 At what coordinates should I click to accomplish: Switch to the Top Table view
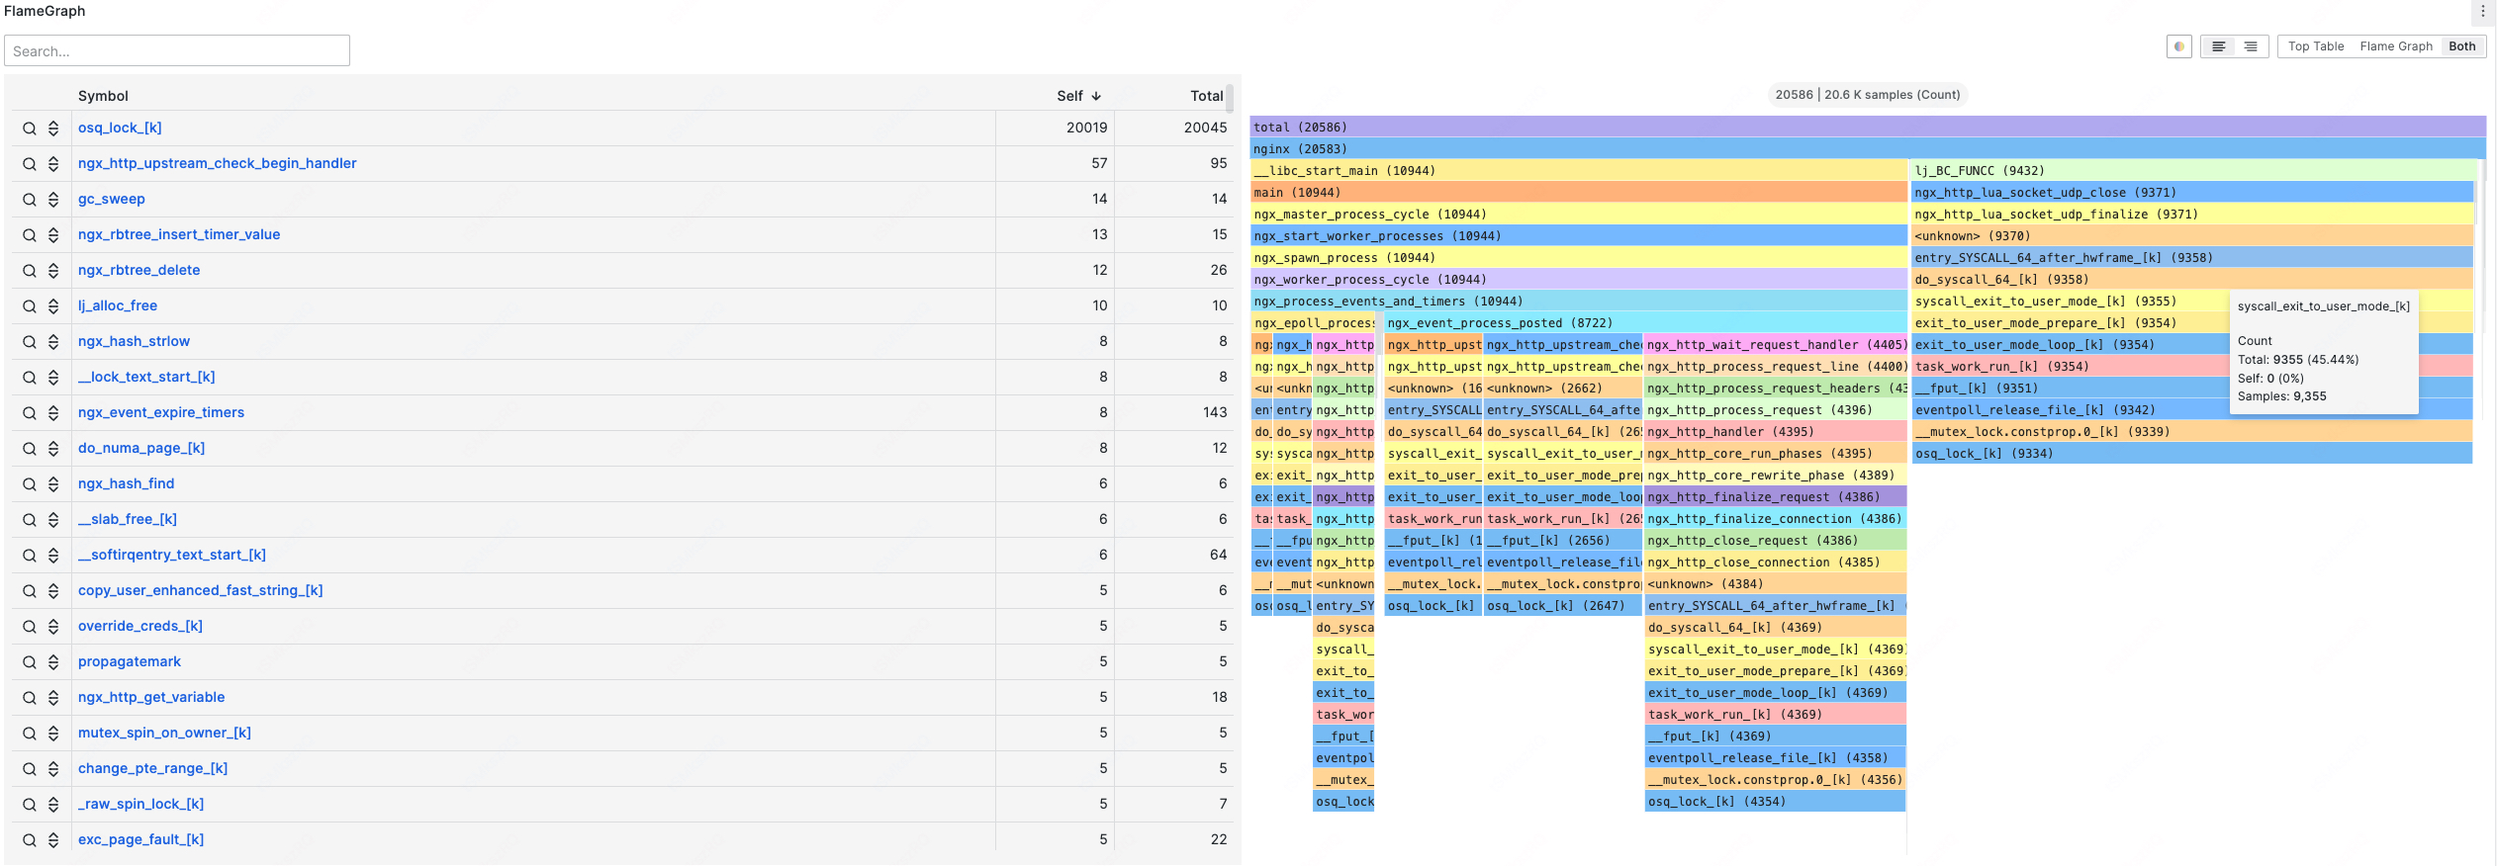click(x=2315, y=46)
